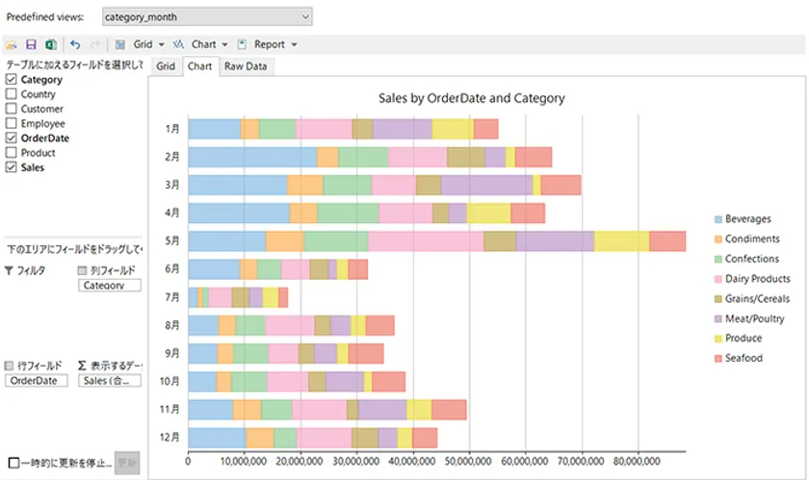Viewport: 809px width, 480px height.
Task: Click the redo arrow icon
Action: tap(94, 44)
